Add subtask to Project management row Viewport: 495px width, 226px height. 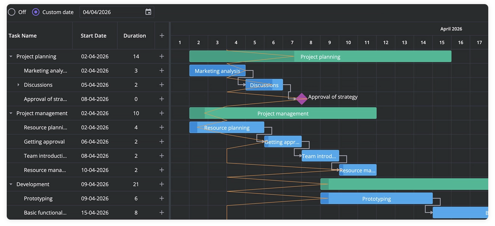click(x=162, y=113)
